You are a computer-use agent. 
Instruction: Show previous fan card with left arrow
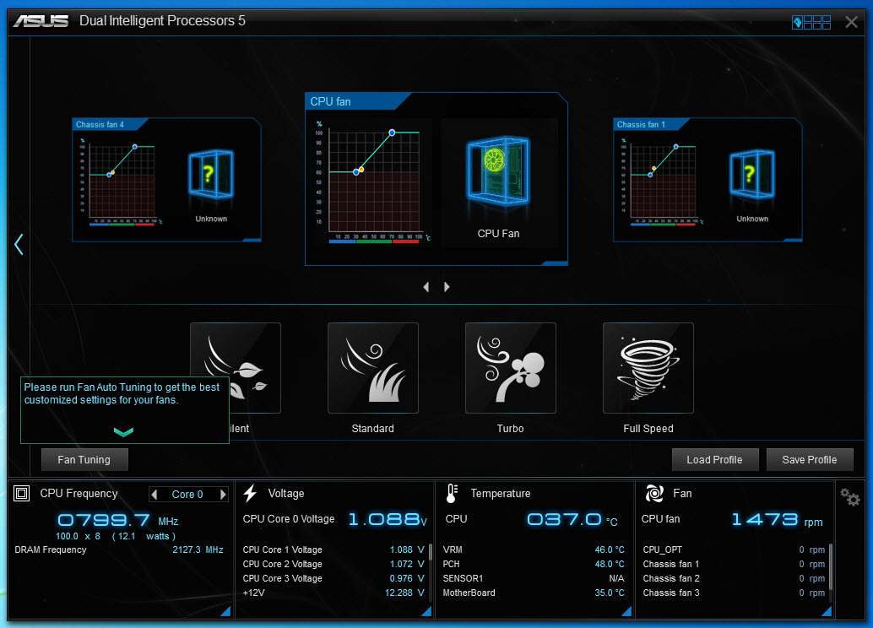(426, 287)
